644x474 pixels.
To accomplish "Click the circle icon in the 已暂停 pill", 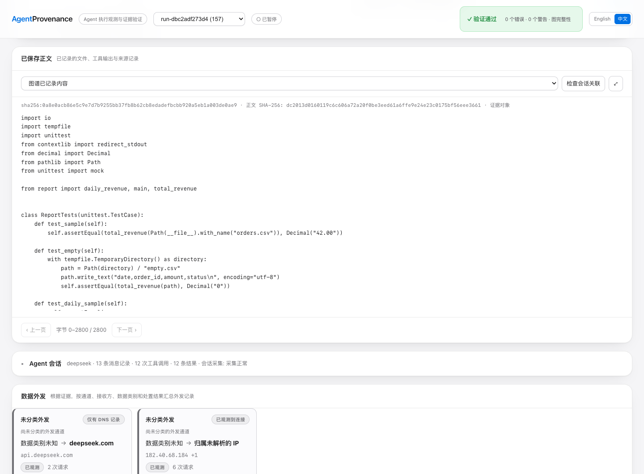I will click(258, 19).
